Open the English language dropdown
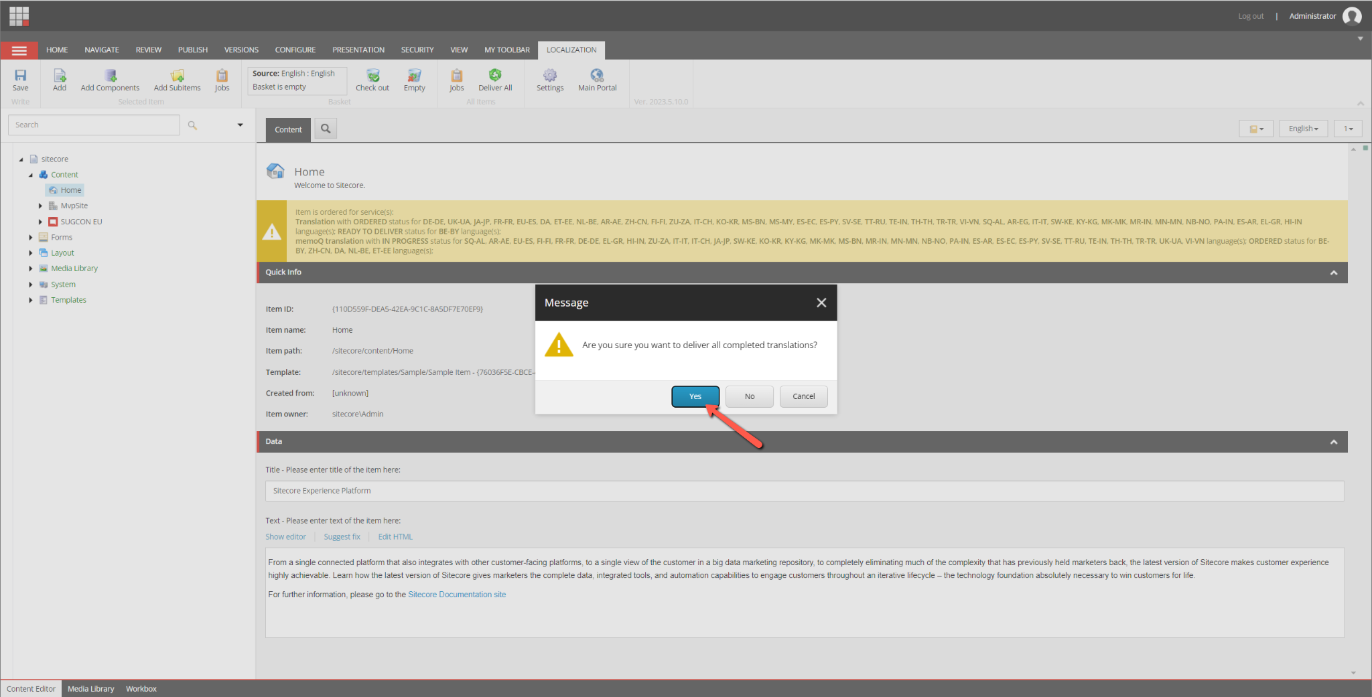This screenshot has width=1372, height=697. [x=1303, y=129]
